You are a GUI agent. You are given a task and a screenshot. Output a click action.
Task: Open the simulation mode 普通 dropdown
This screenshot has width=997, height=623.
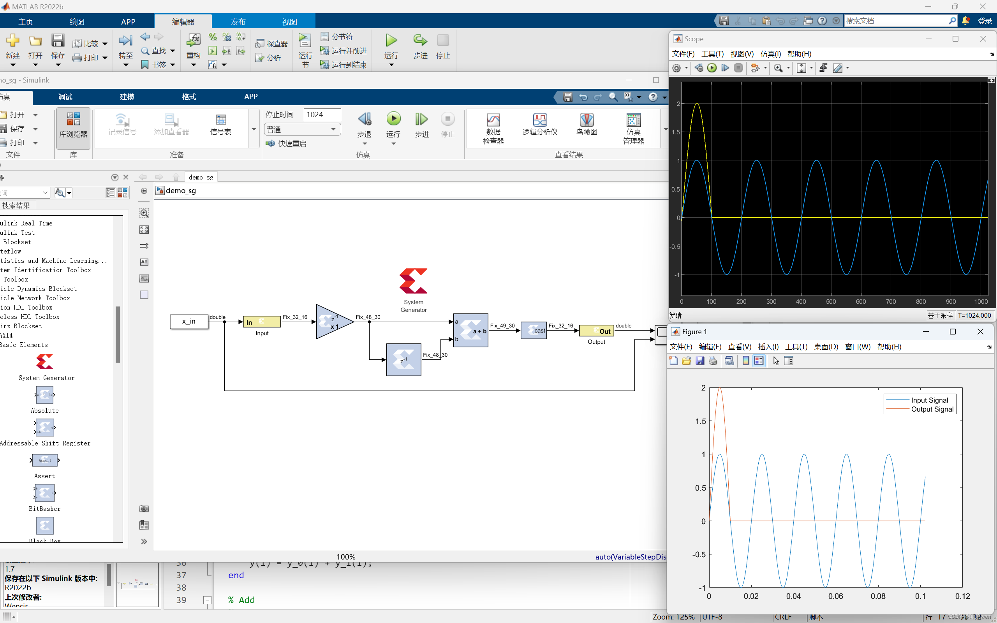[302, 129]
